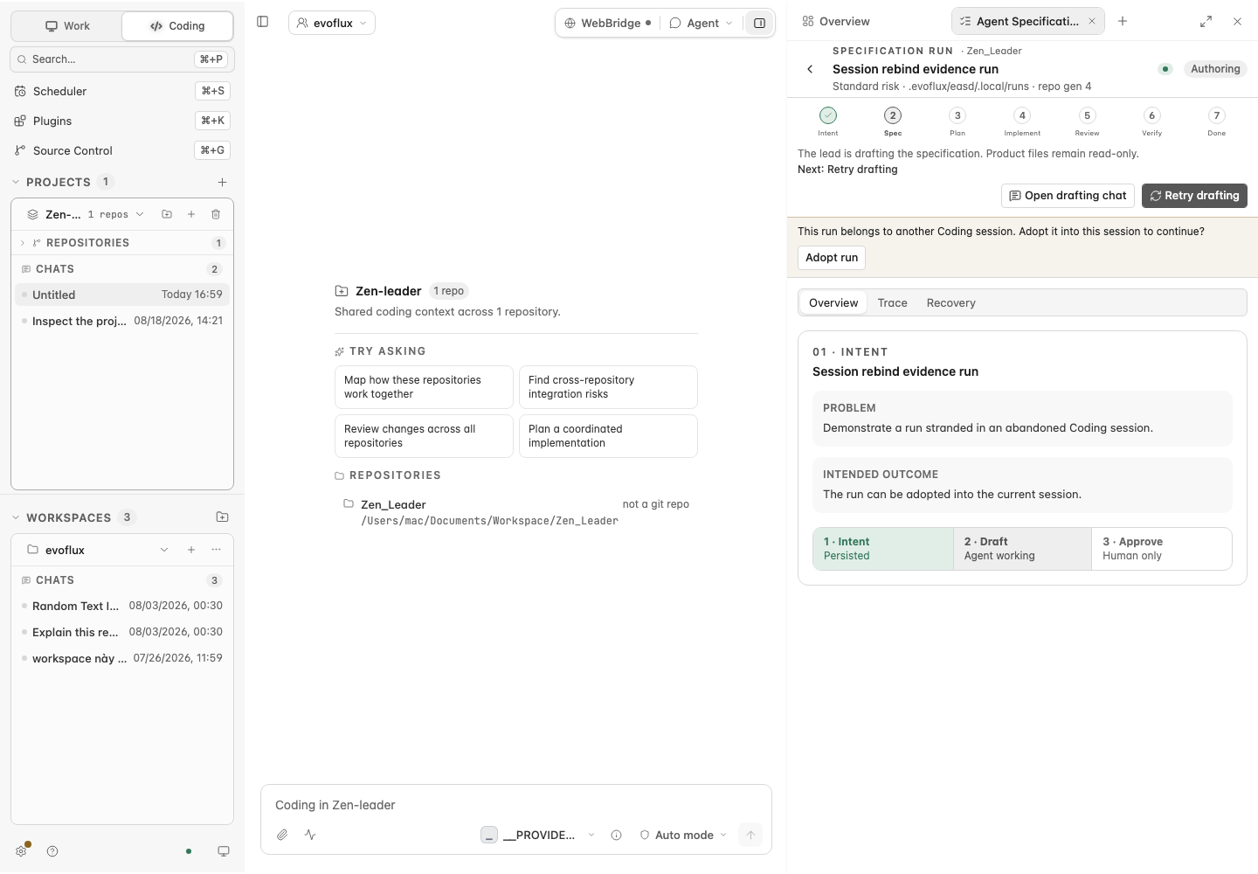1258x874 pixels.
Task: Click the back arrow beside the run title
Action: coord(810,69)
